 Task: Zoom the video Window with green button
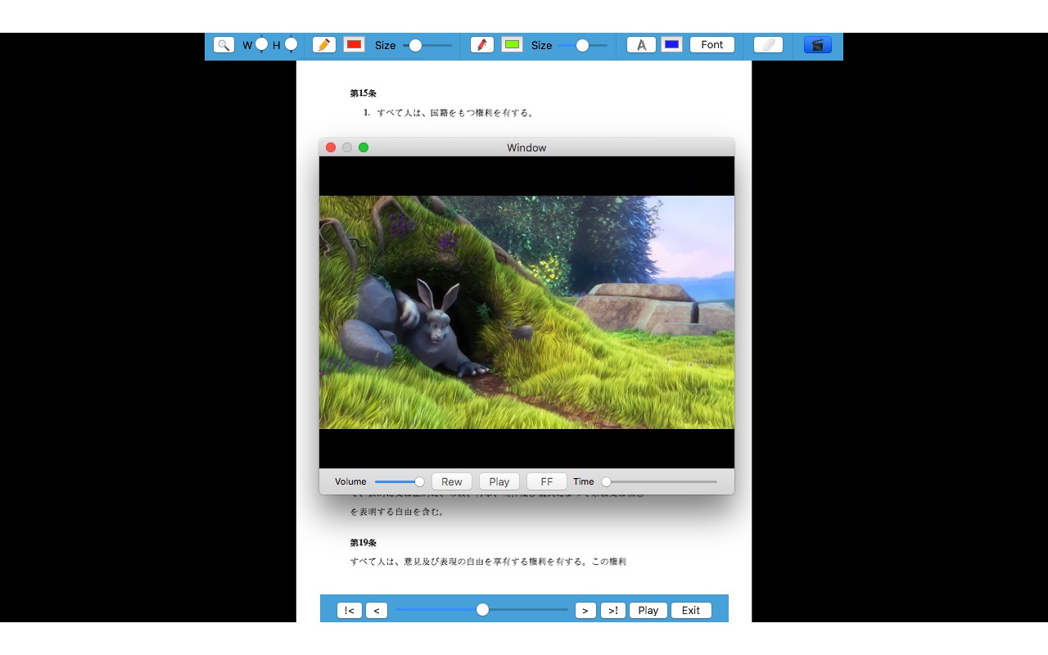point(364,147)
